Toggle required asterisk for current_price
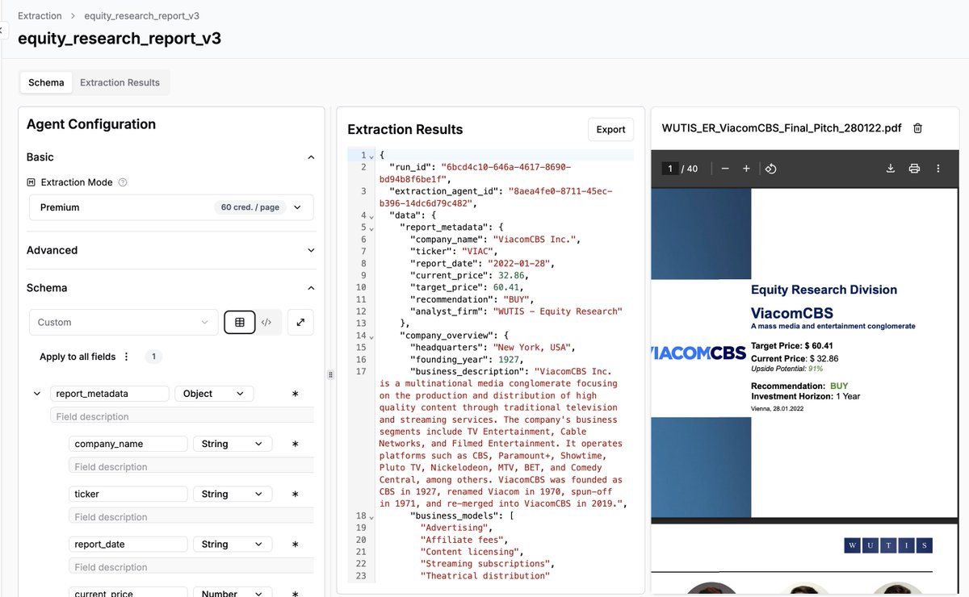Image resolution: width=969 pixels, height=597 pixels. click(x=295, y=593)
